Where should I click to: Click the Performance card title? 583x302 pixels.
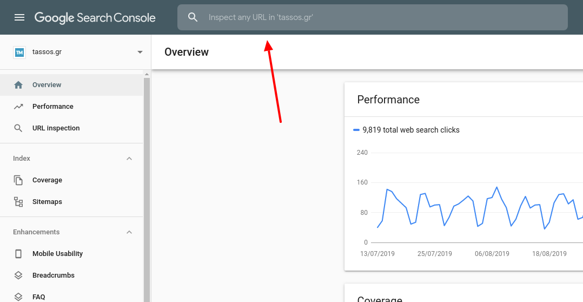(388, 100)
